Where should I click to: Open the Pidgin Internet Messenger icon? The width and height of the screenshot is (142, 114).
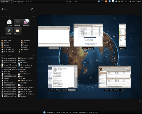(26, 23)
